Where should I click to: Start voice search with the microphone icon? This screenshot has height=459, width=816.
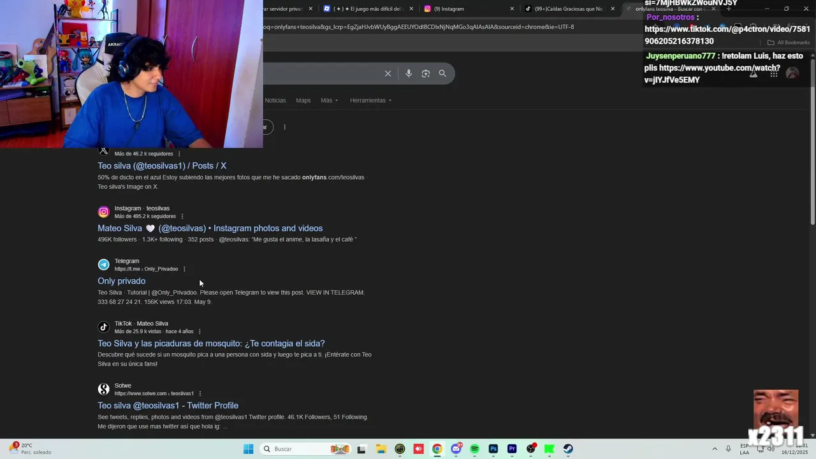pos(409,73)
